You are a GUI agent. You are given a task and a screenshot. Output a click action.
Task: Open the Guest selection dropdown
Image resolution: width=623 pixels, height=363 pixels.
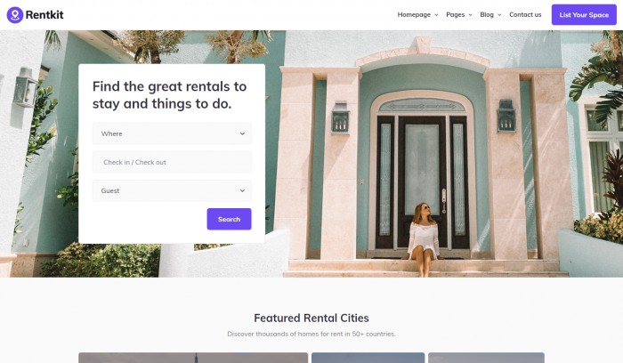tap(172, 190)
